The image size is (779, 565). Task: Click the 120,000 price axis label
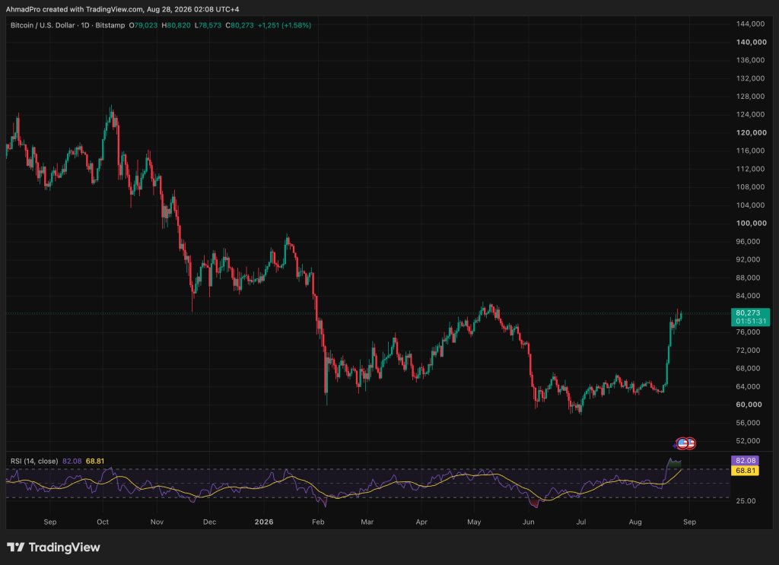[x=751, y=132]
